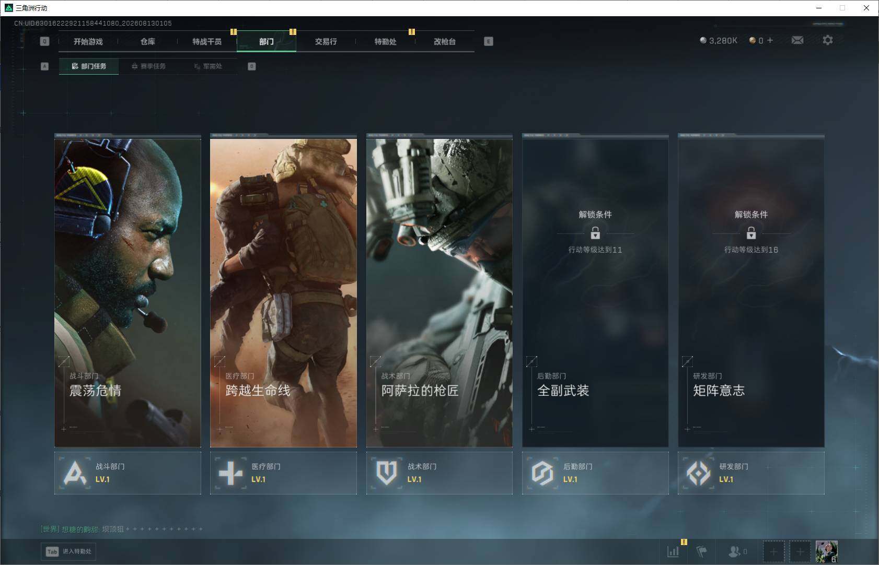Click the E next-tab key icon
The height and width of the screenshot is (565, 879).
click(489, 41)
